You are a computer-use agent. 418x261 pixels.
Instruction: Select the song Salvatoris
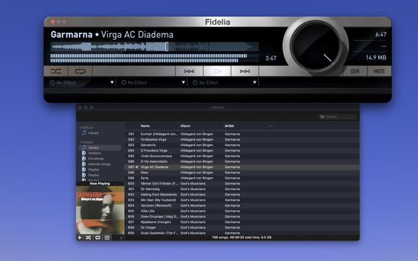click(148, 145)
